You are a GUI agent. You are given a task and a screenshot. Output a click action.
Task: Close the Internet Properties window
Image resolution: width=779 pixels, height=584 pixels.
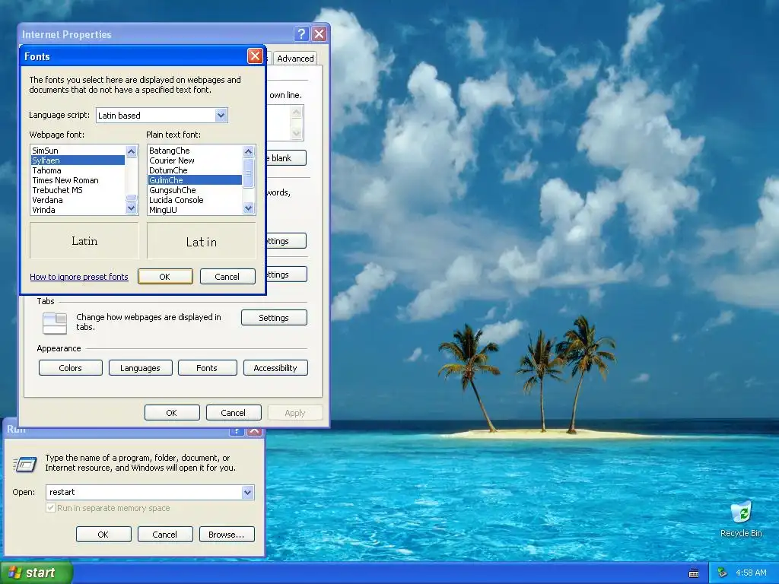(319, 33)
